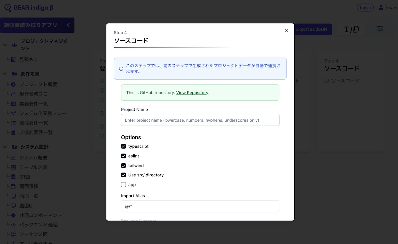Open システム概要 in the sidebar
The width and height of the screenshot is (398, 244).
(33, 158)
